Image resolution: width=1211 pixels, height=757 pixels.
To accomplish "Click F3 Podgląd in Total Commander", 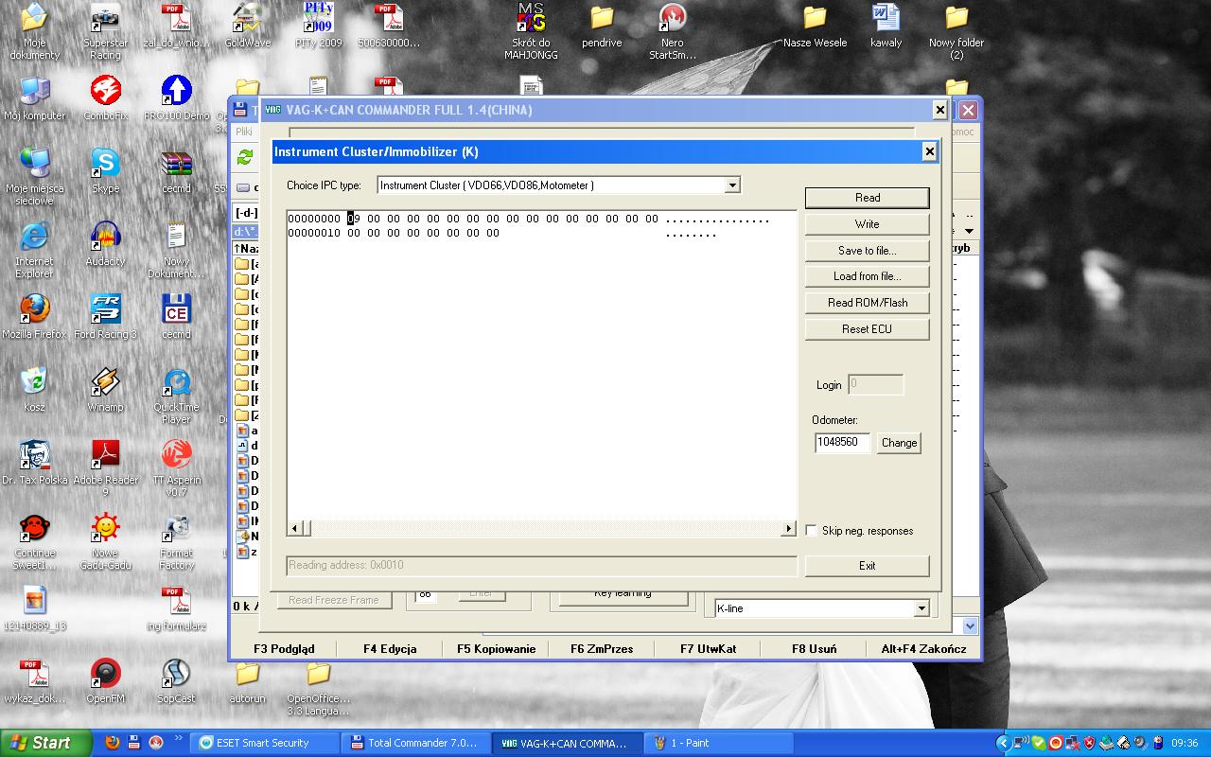I will pos(284,649).
